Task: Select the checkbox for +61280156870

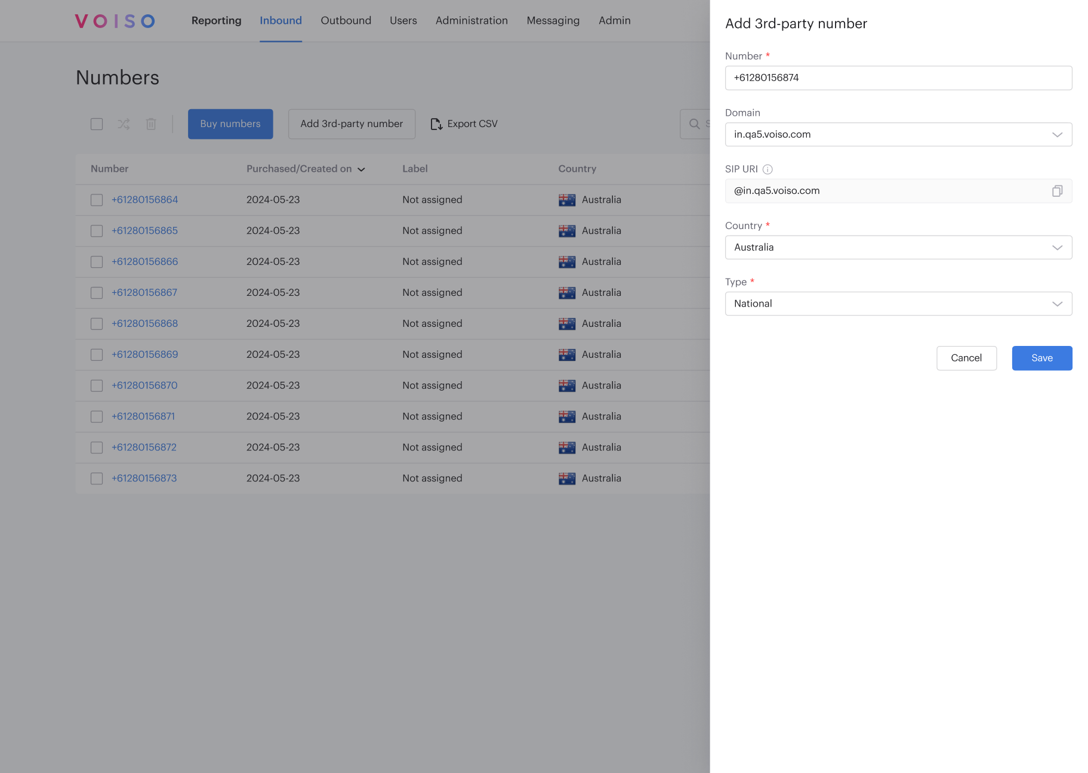Action: (97, 386)
